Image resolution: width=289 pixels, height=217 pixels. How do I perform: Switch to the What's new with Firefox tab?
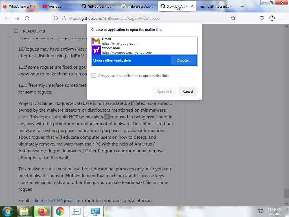click(19, 6)
